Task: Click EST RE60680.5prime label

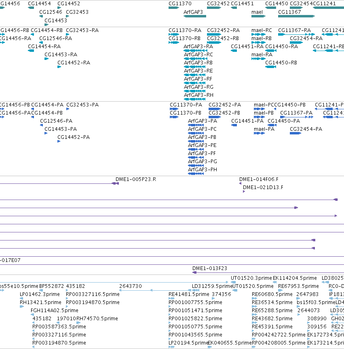Action: point(272,294)
